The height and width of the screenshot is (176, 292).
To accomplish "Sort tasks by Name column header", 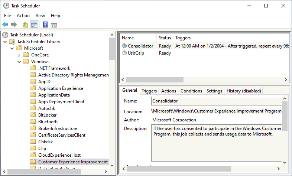I will 138,38.
